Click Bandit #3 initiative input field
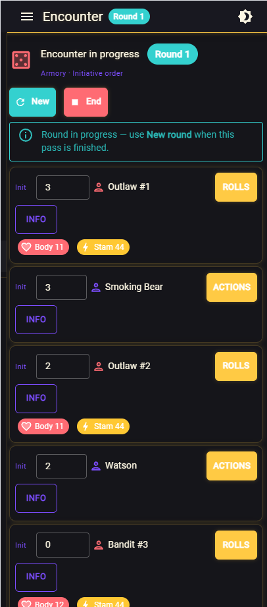 click(62, 545)
